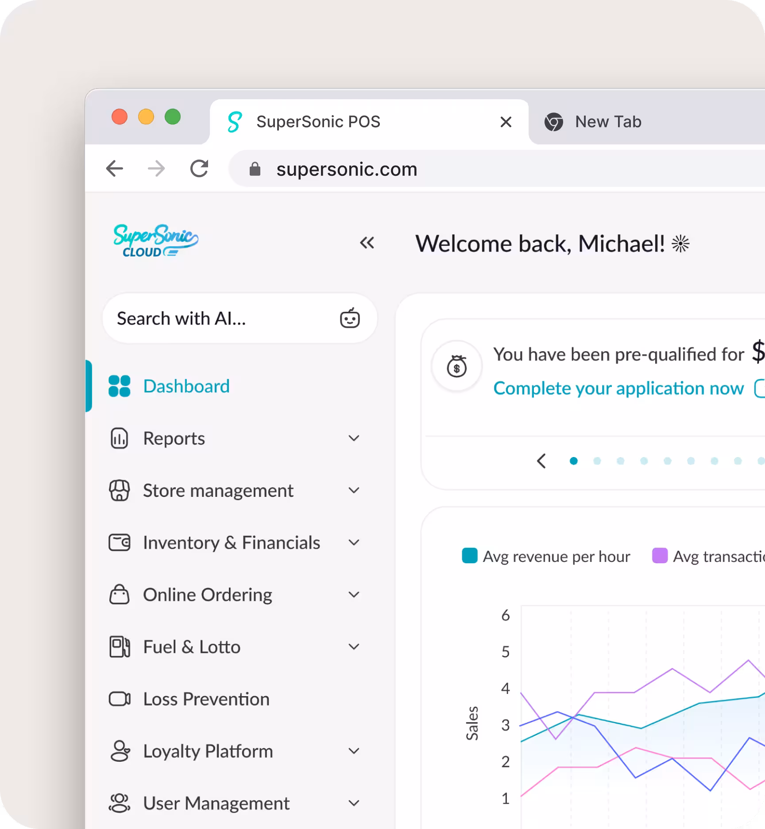Click the User Management people icon
The width and height of the screenshot is (765, 829).
coord(120,803)
